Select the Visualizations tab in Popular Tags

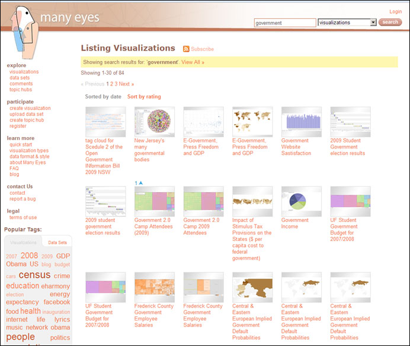coord(24,243)
